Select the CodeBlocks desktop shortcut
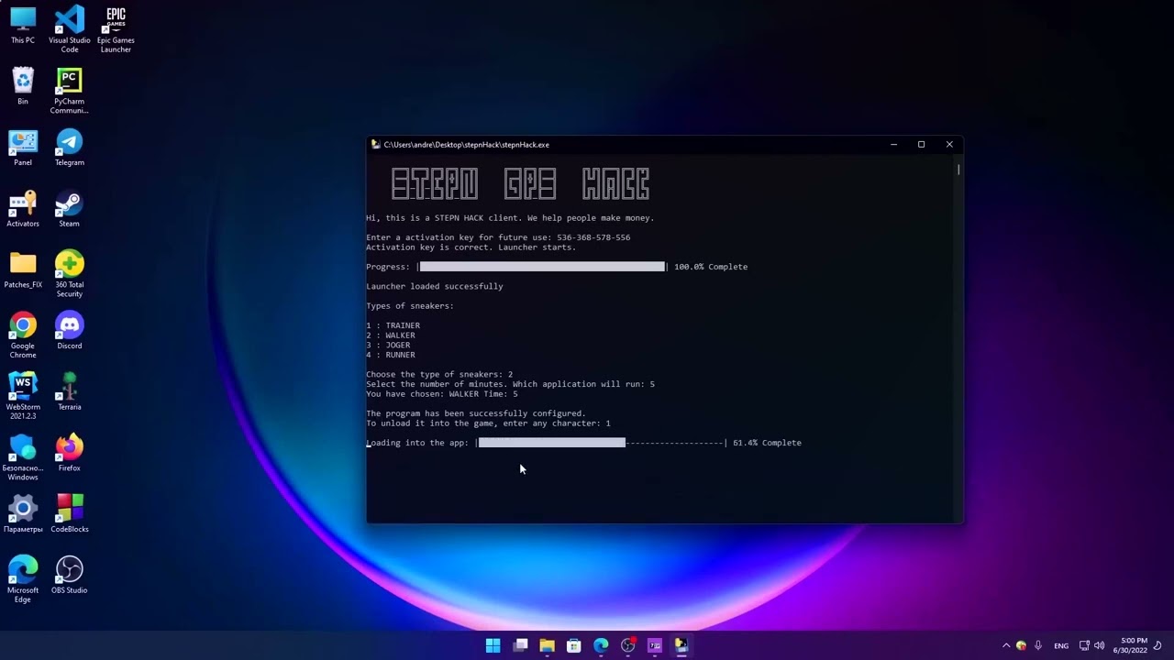Image resolution: width=1174 pixels, height=660 pixels. click(x=70, y=514)
